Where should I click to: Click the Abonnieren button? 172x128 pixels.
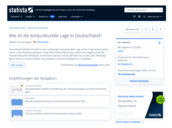click(x=132, y=29)
